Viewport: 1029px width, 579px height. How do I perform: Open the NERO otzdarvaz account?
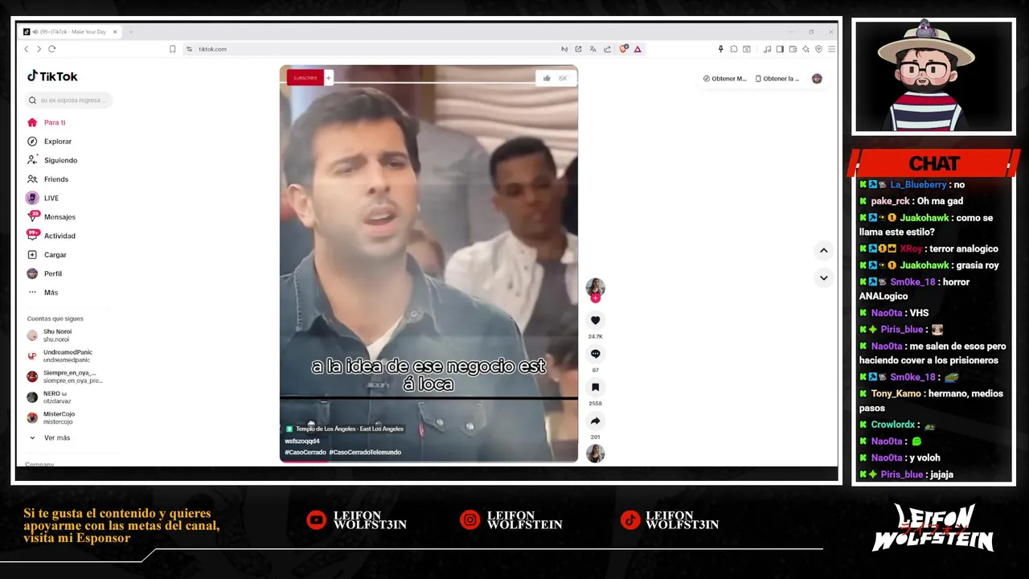click(50, 396)
